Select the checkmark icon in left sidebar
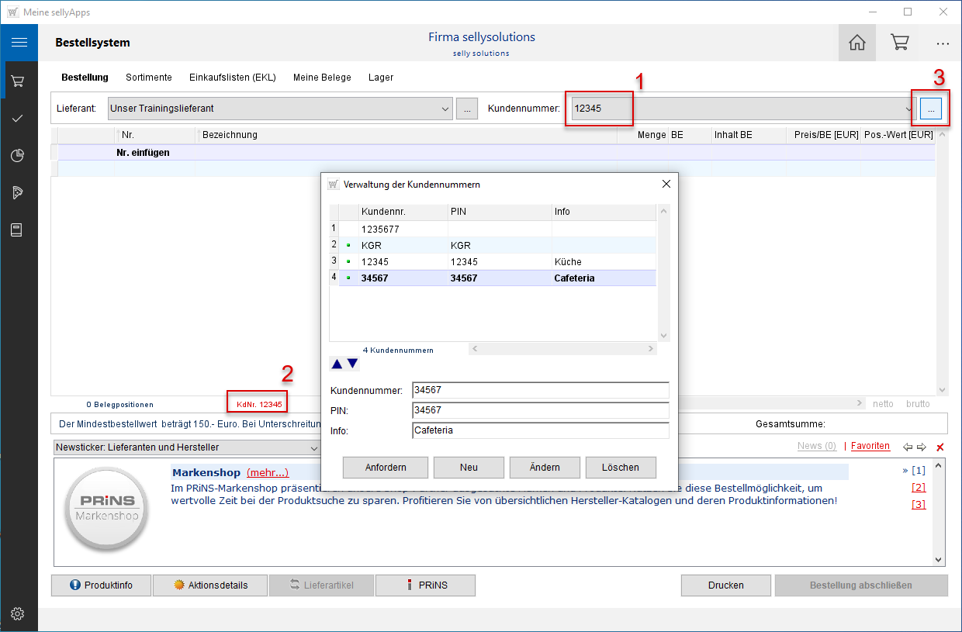This screenshot has height=632, width=962. [18, 118]
